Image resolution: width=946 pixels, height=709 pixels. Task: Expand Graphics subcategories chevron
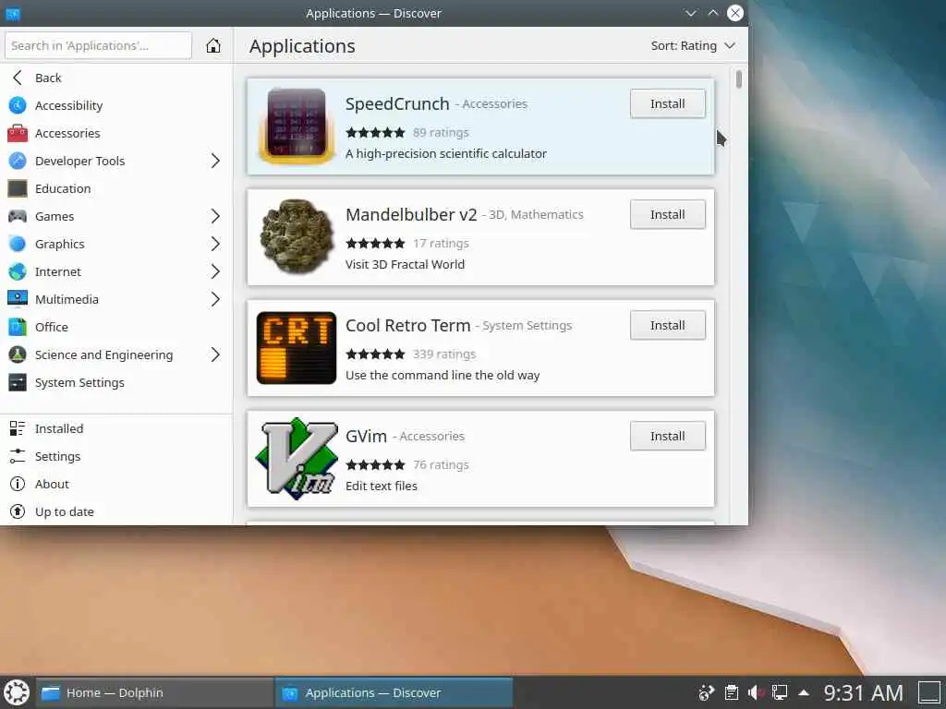215,244
